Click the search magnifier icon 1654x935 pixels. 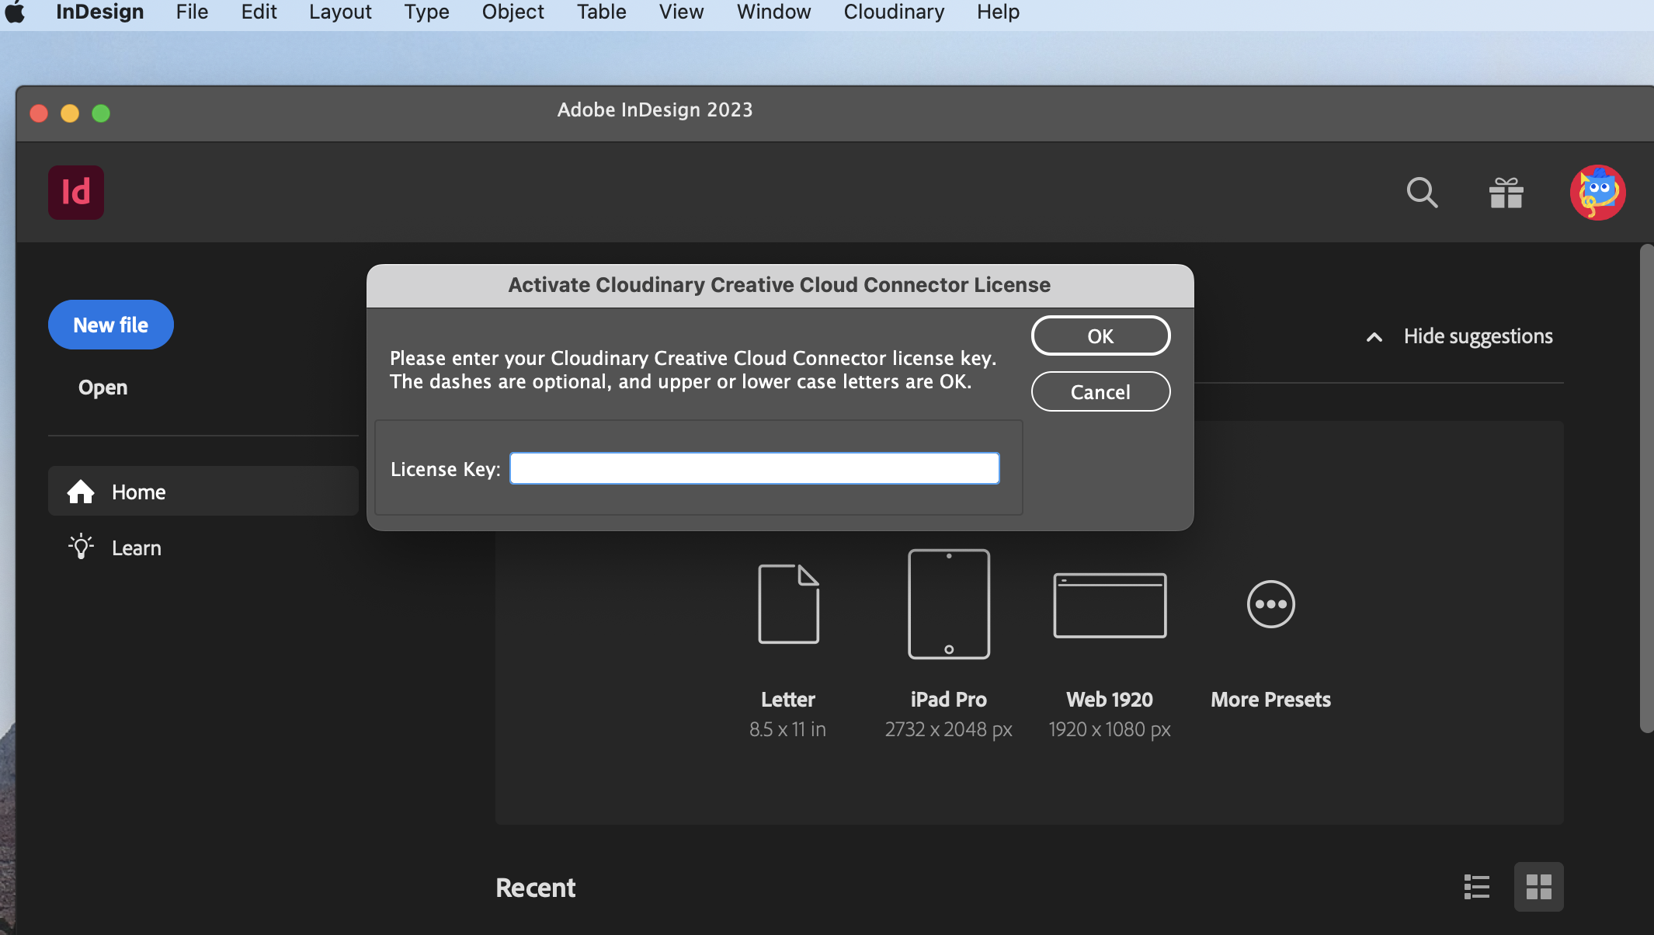[1422, 193]
